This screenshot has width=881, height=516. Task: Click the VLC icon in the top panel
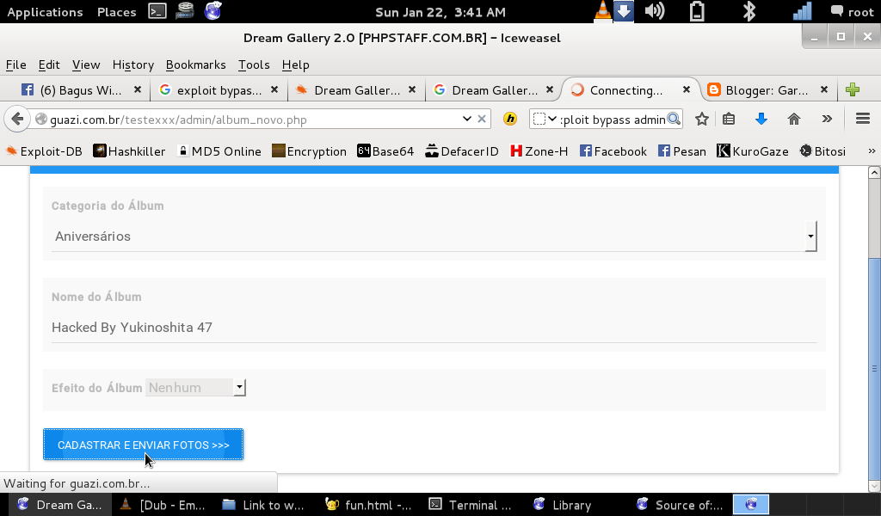tap(602, 11)
